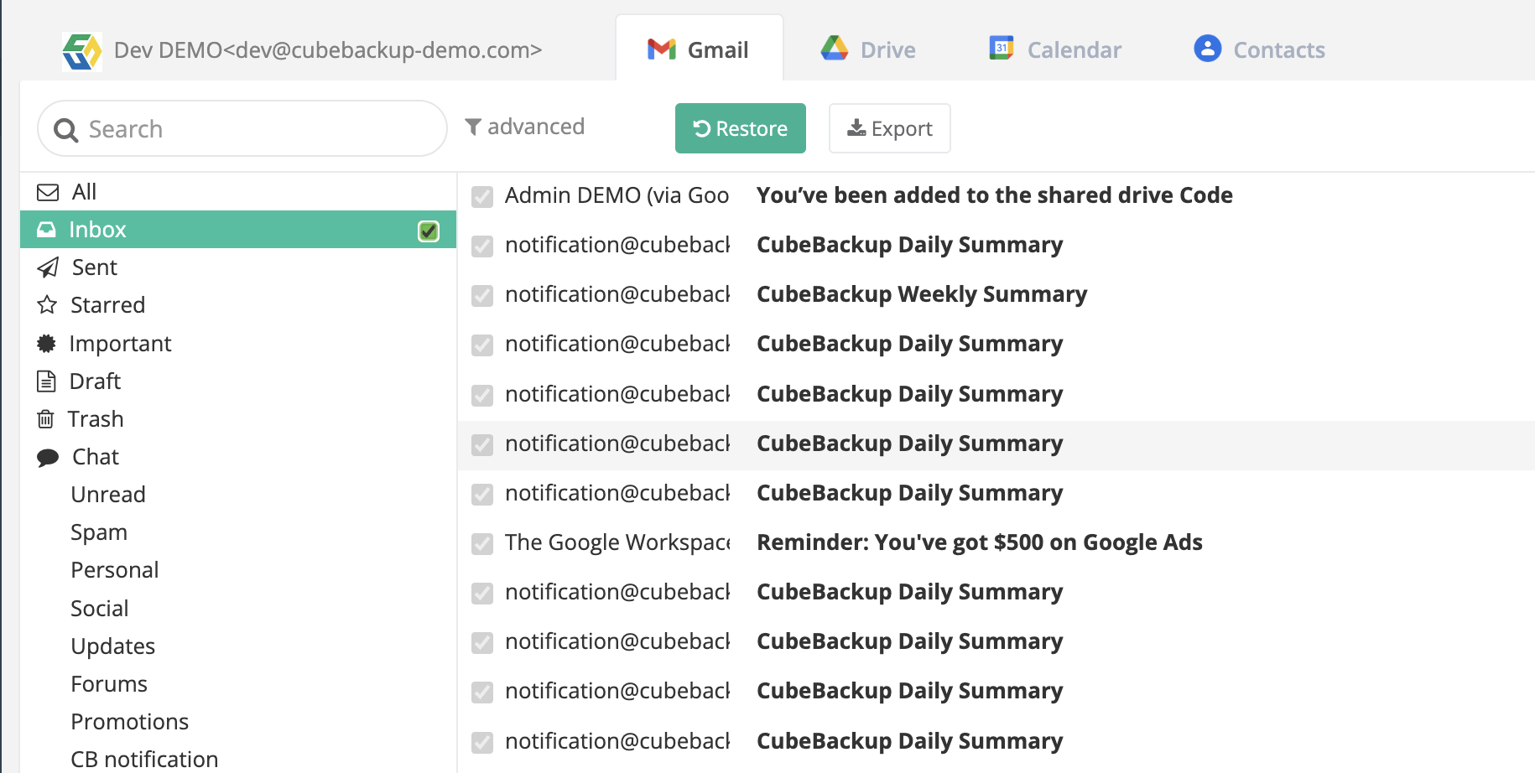The image size is (1535, 773).
Task: Toggle checkbox for highlighted Daily Summary row
Action: click(482, 445)
